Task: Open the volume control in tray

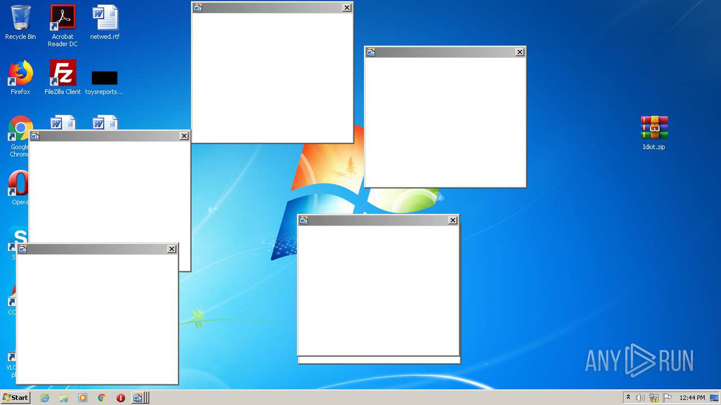Action: (640, 398)
